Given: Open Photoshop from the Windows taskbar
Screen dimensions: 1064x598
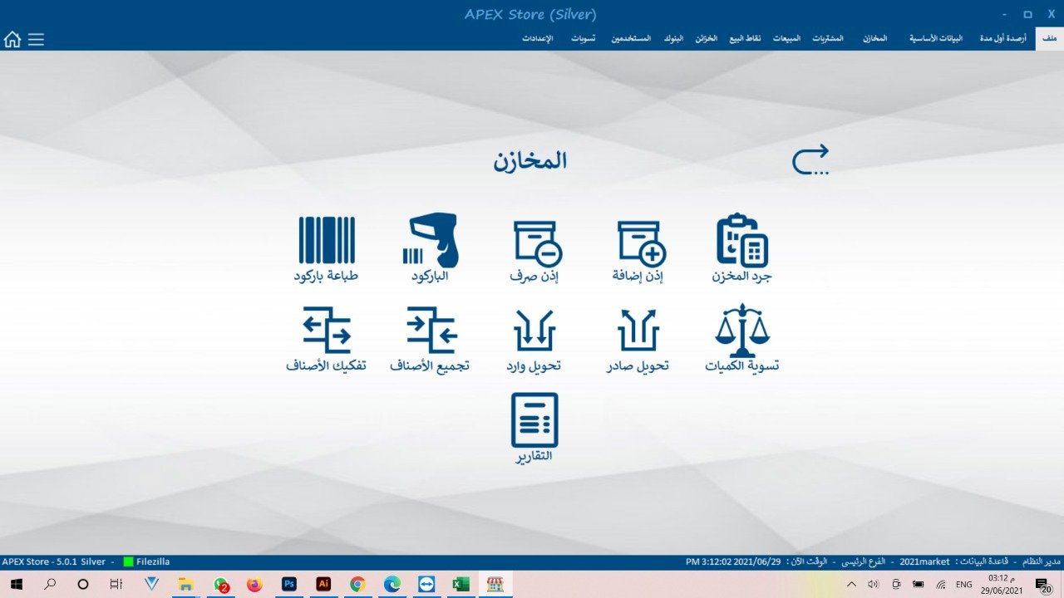Looking at the screenshot, I should click(x=288, y=584).
